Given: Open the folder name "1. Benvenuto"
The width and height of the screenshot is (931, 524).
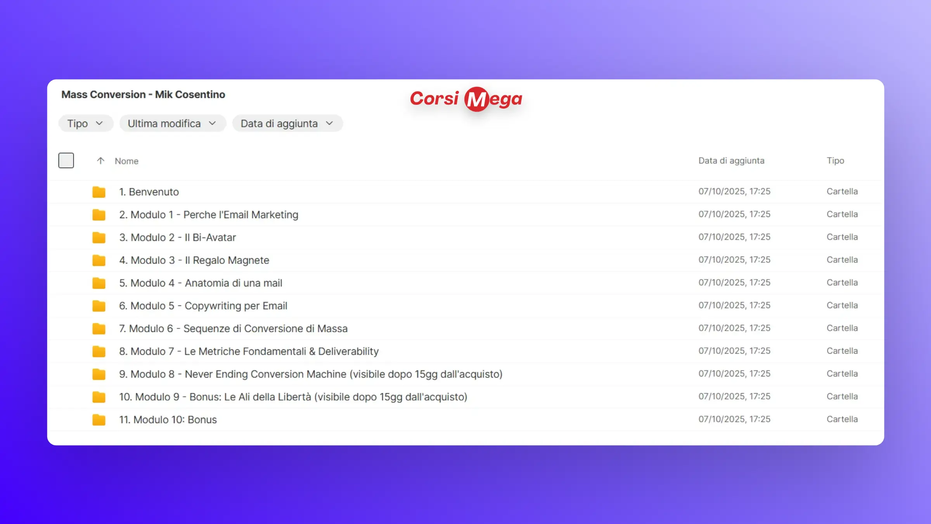Looking at the screenshot, I should 149,192.
